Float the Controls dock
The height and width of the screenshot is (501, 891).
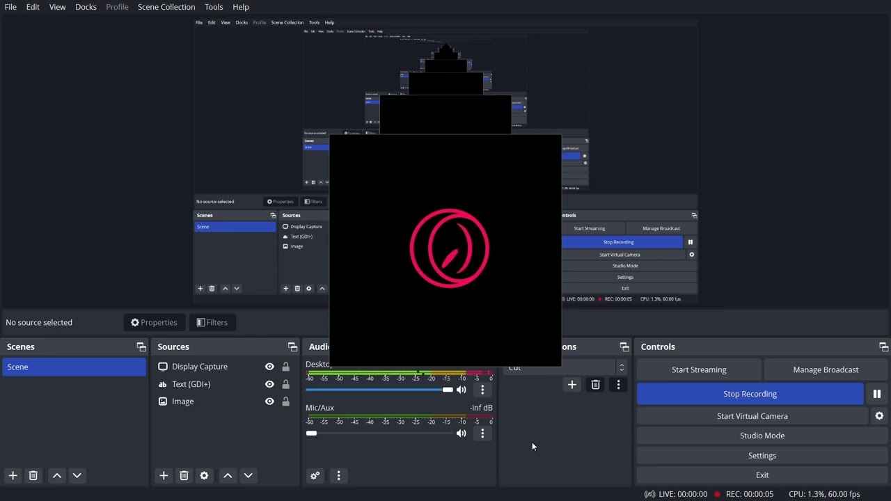[883, 347]
